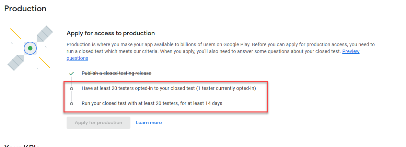Image resolution: width=406 pixels, height=147 pixels.
Task: Click the circle bullet beside 'Have at least 20 testers'
Action: coord(71,89)
